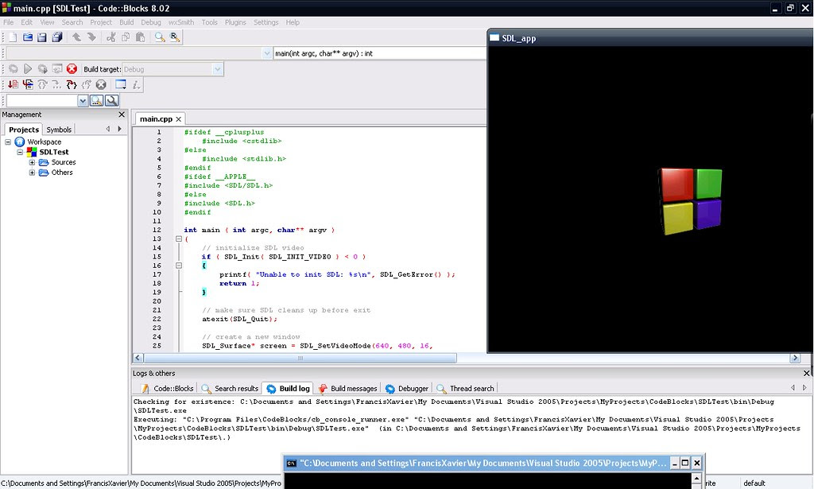
Task: Close the Logs & others panel
Action: (807, 373)
